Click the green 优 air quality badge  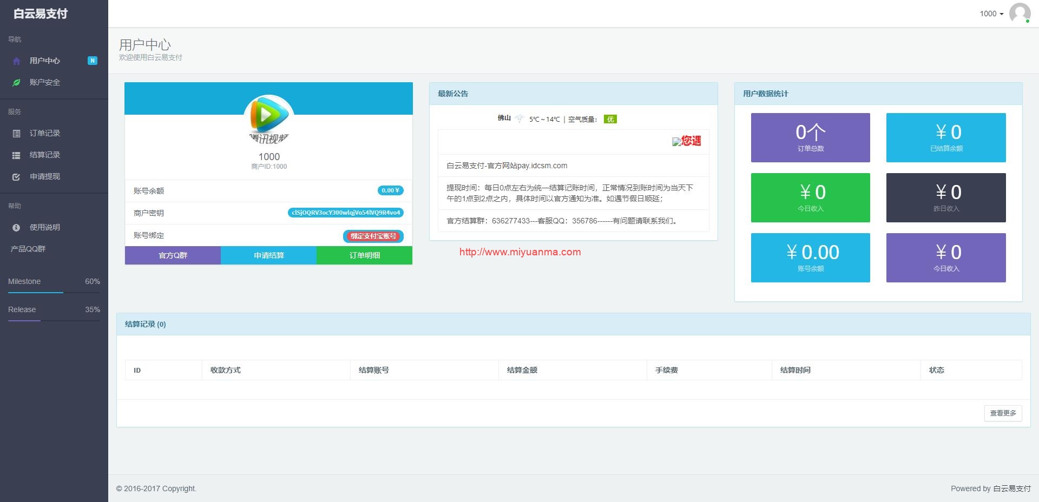610,119
